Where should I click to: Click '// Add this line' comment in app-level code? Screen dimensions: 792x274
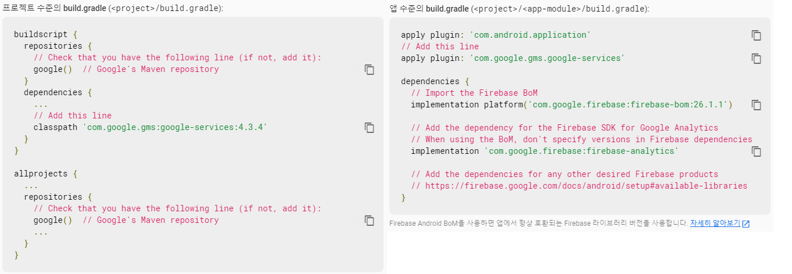(x=440, y=46)
